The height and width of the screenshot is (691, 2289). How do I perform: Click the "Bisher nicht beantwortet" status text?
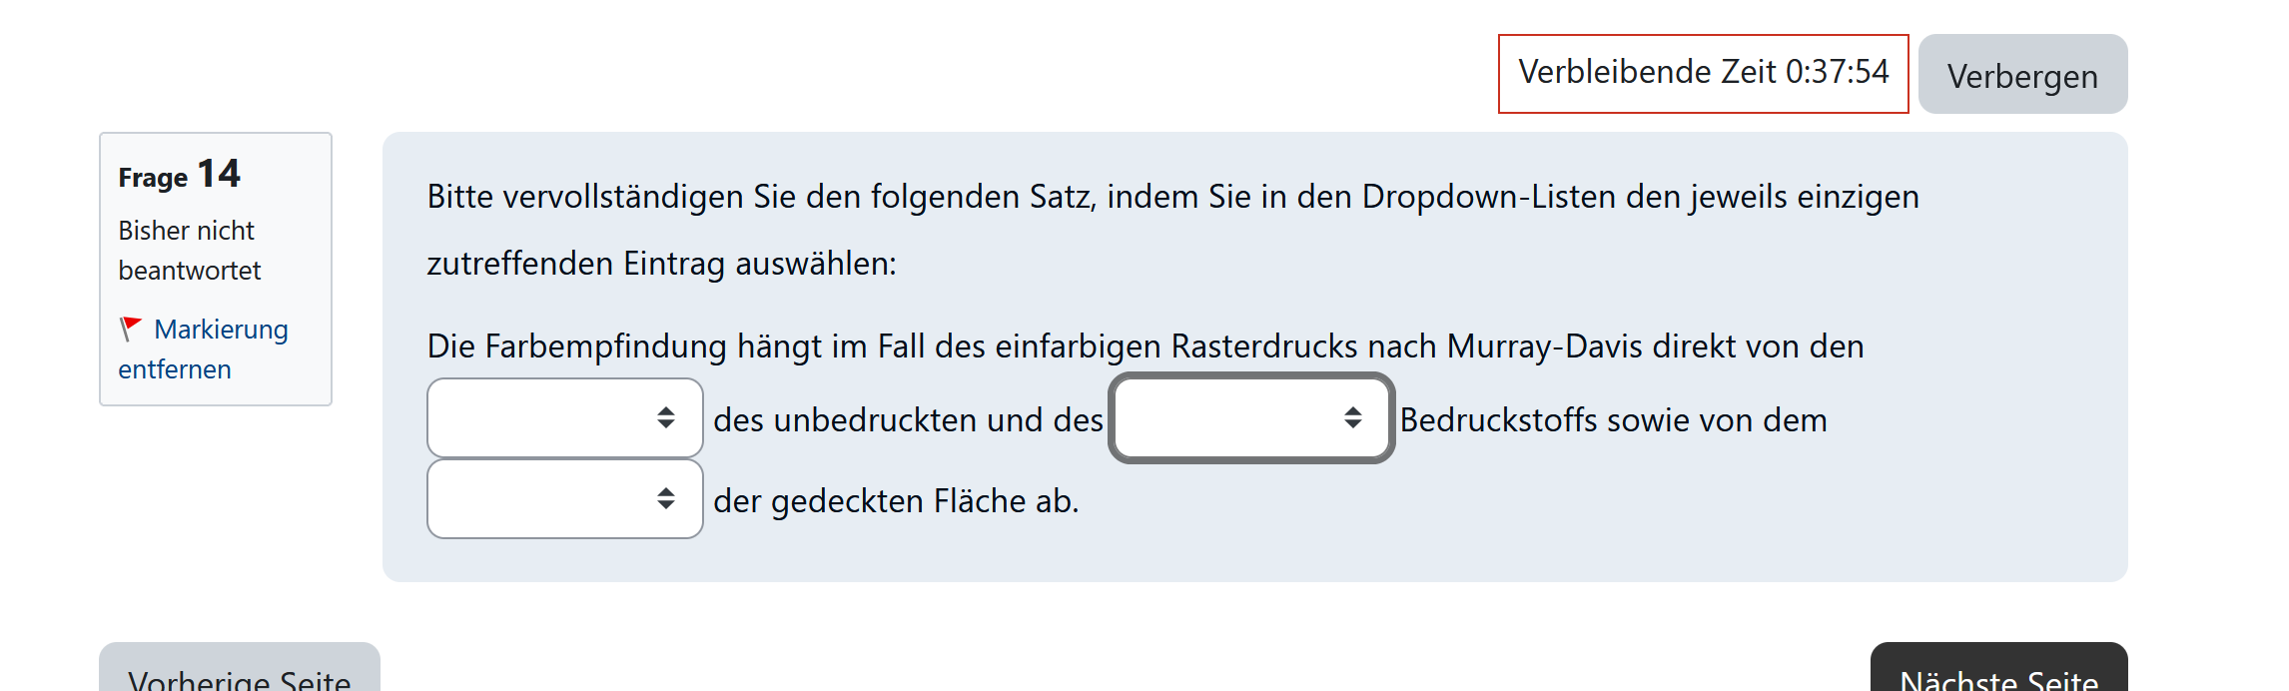click(189, 251)
